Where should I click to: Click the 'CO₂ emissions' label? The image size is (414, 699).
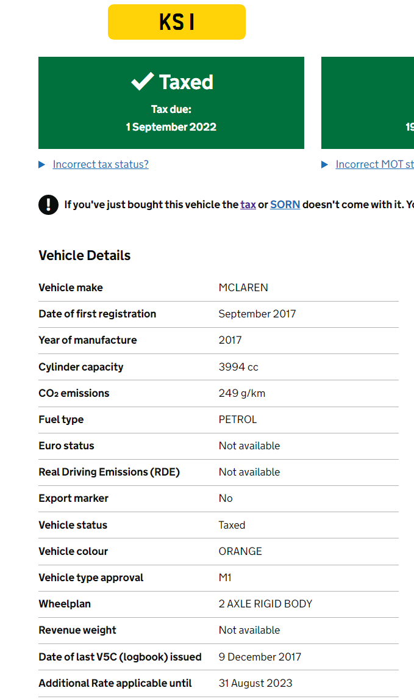[x=74, y=393]
